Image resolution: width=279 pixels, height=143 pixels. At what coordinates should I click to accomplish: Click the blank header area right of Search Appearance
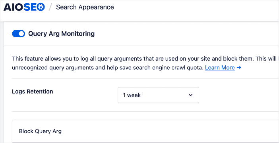pos(196,7)
